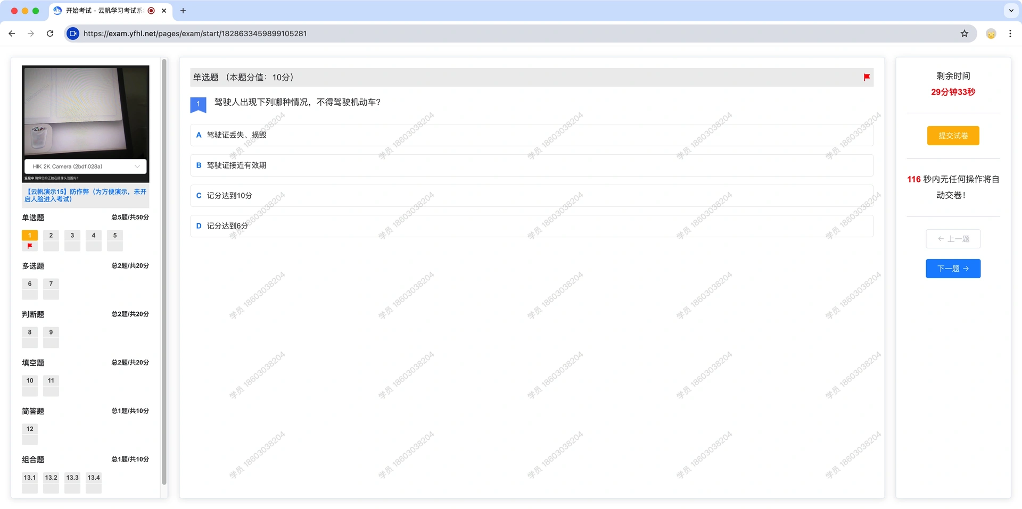Viewport: 1022px width, 509px height.
Task: Open true/false question 9
Action: tap(51, 337)
